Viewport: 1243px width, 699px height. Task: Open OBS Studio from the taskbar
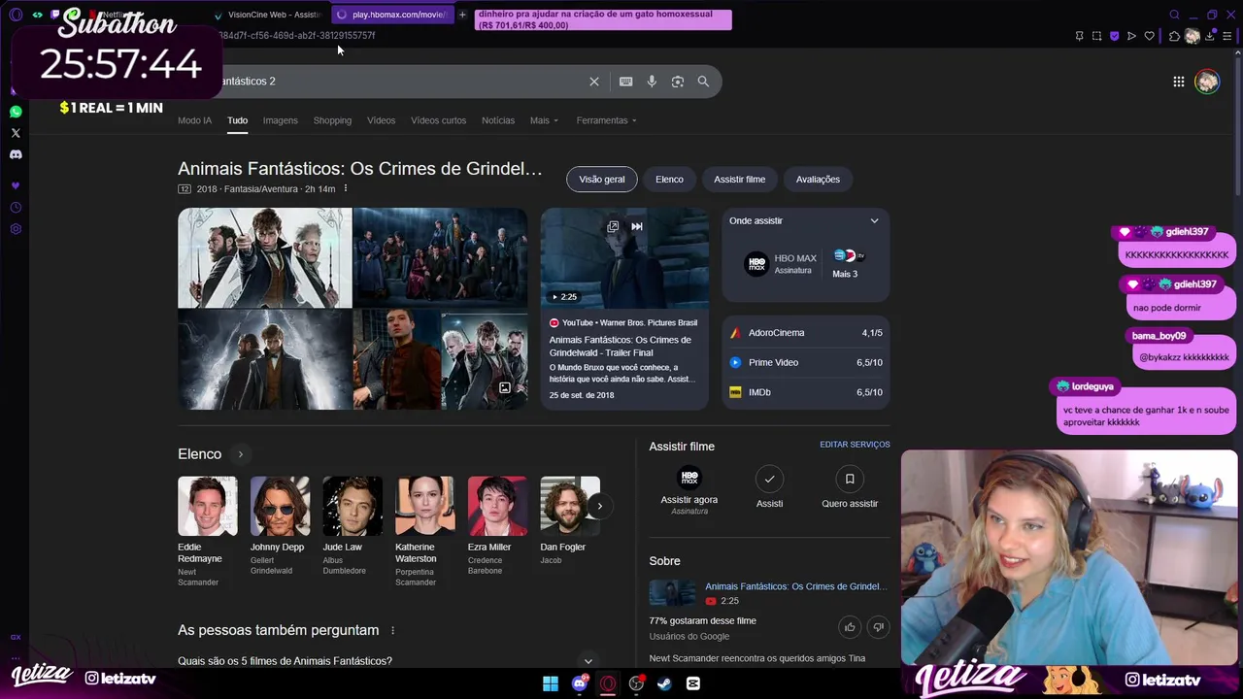[x=636, y=683]
